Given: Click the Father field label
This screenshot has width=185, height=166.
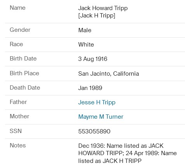Looking at the screenshot, I should tap(18, 102).
